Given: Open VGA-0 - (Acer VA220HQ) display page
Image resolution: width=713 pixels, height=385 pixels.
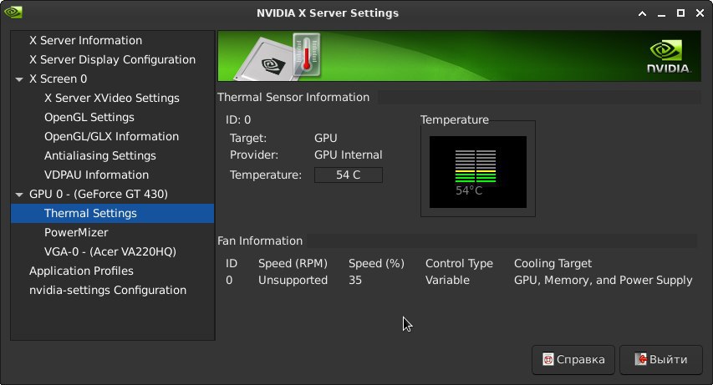Looking at the screenshot, I should [x=110, y=251].
